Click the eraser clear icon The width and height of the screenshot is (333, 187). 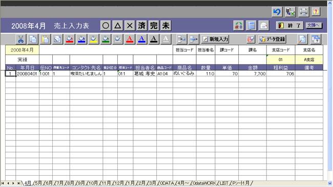click(57, 39)
